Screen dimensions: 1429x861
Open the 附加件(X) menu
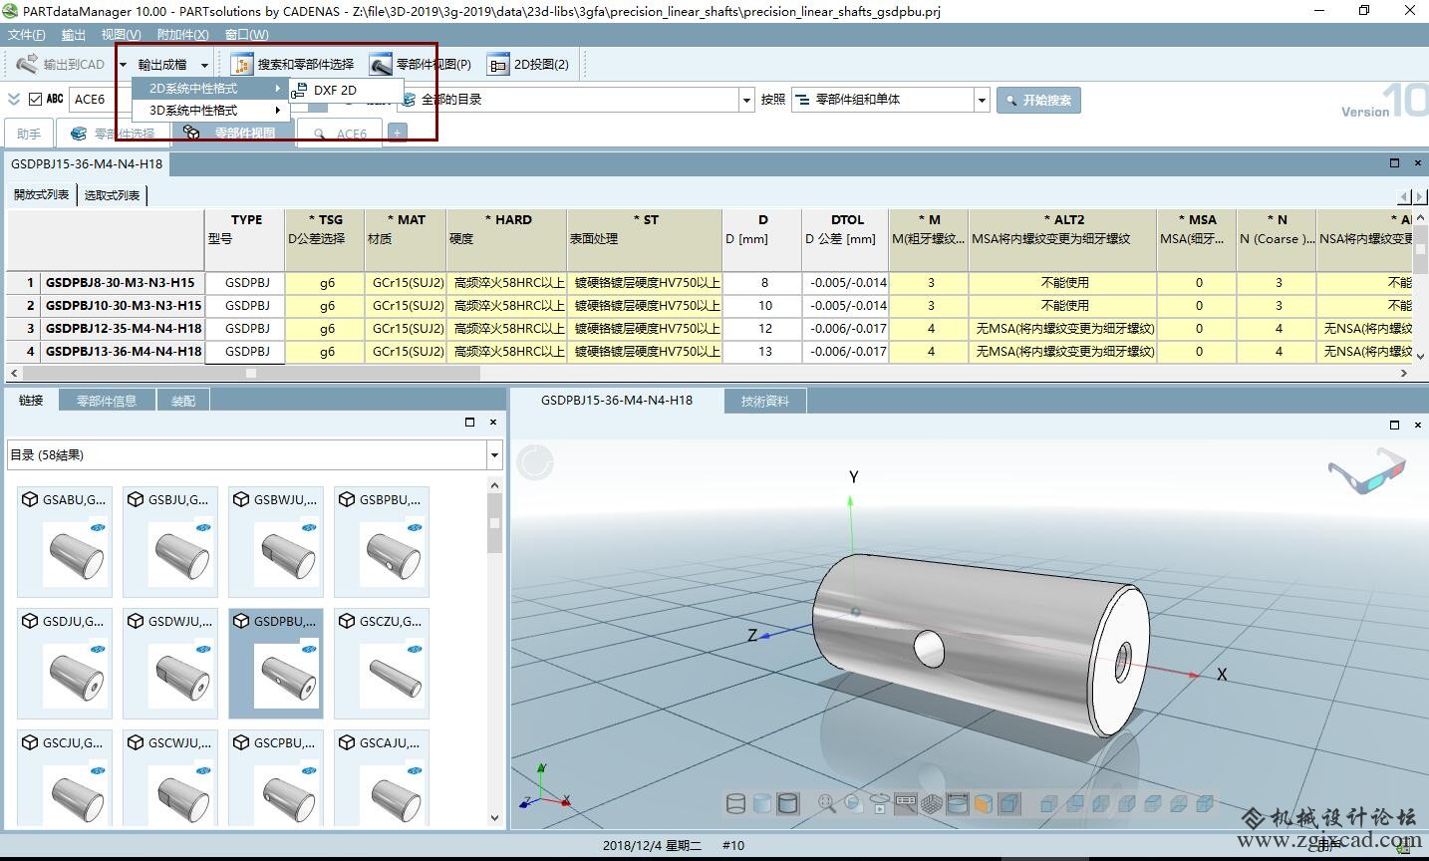pyautogui.click(x=182, y=35)
